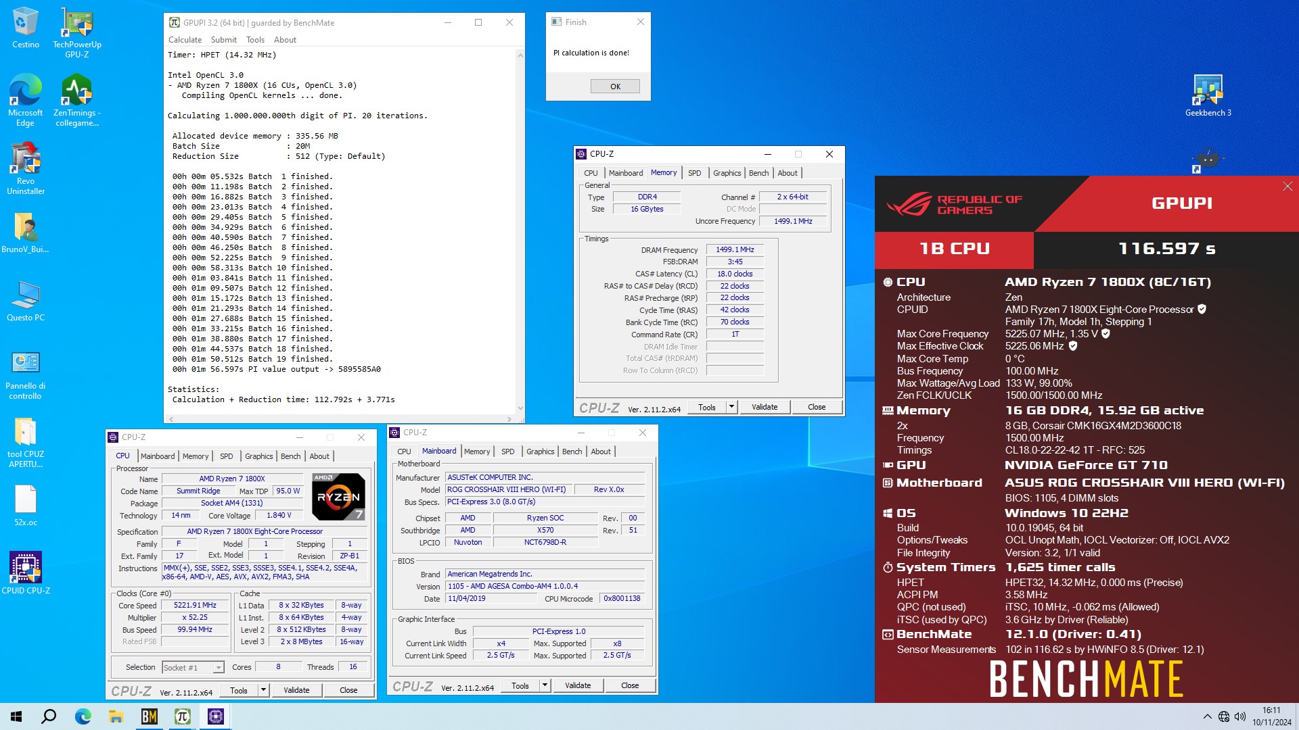
Task: Open Edge from the taskbar
Action: pos(83,716)
